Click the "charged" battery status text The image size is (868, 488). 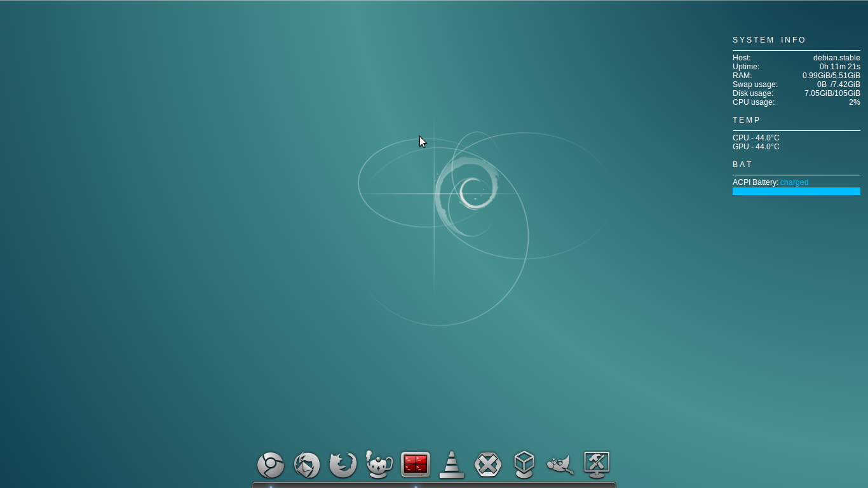tap(794, 182)
